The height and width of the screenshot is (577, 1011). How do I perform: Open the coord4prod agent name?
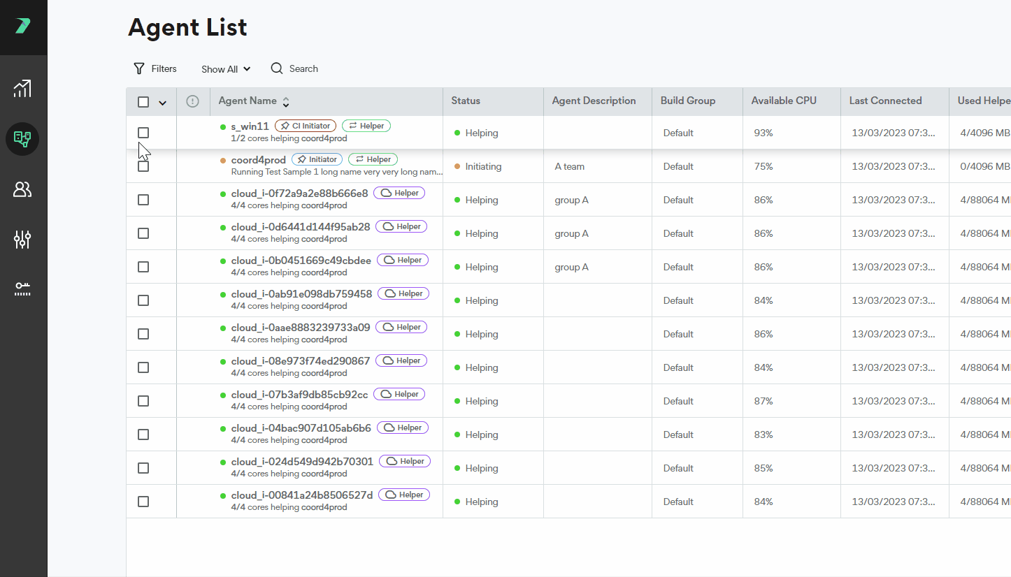coord(258,160)
